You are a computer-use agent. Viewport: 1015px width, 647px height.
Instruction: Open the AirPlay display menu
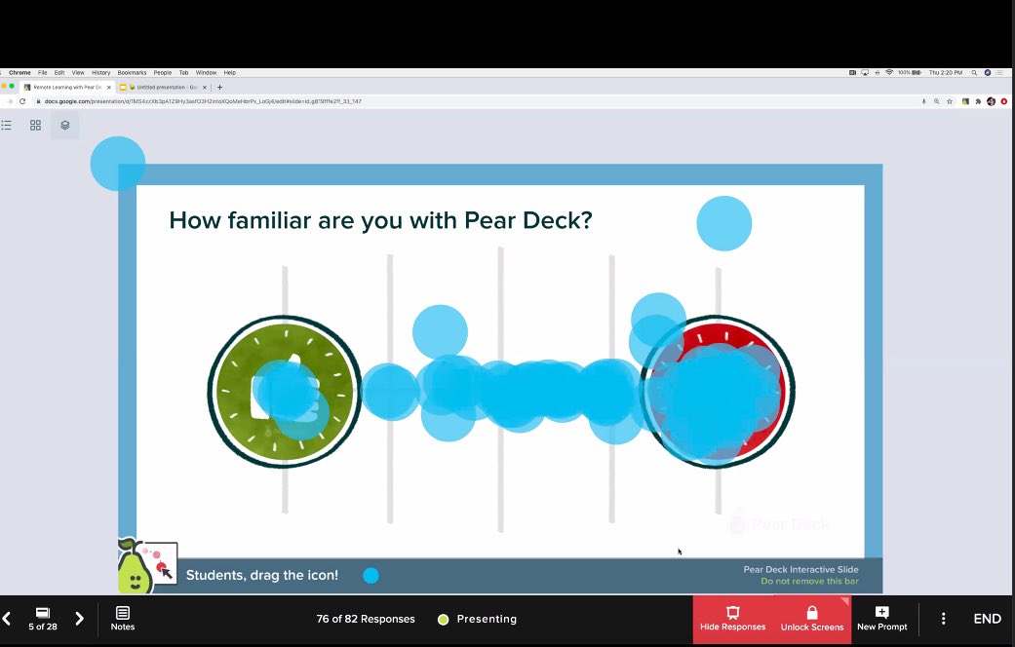[865, 72]
